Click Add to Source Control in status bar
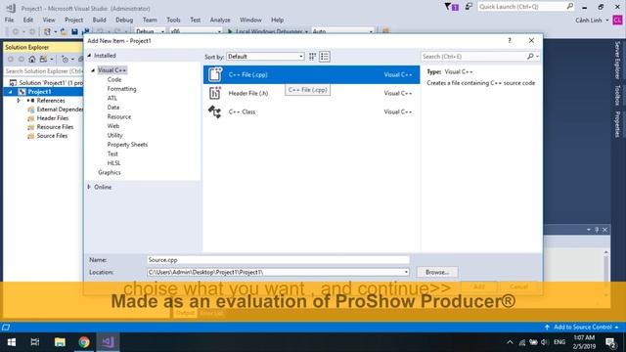This screenshot has height=352, width=626. point(582,327)
